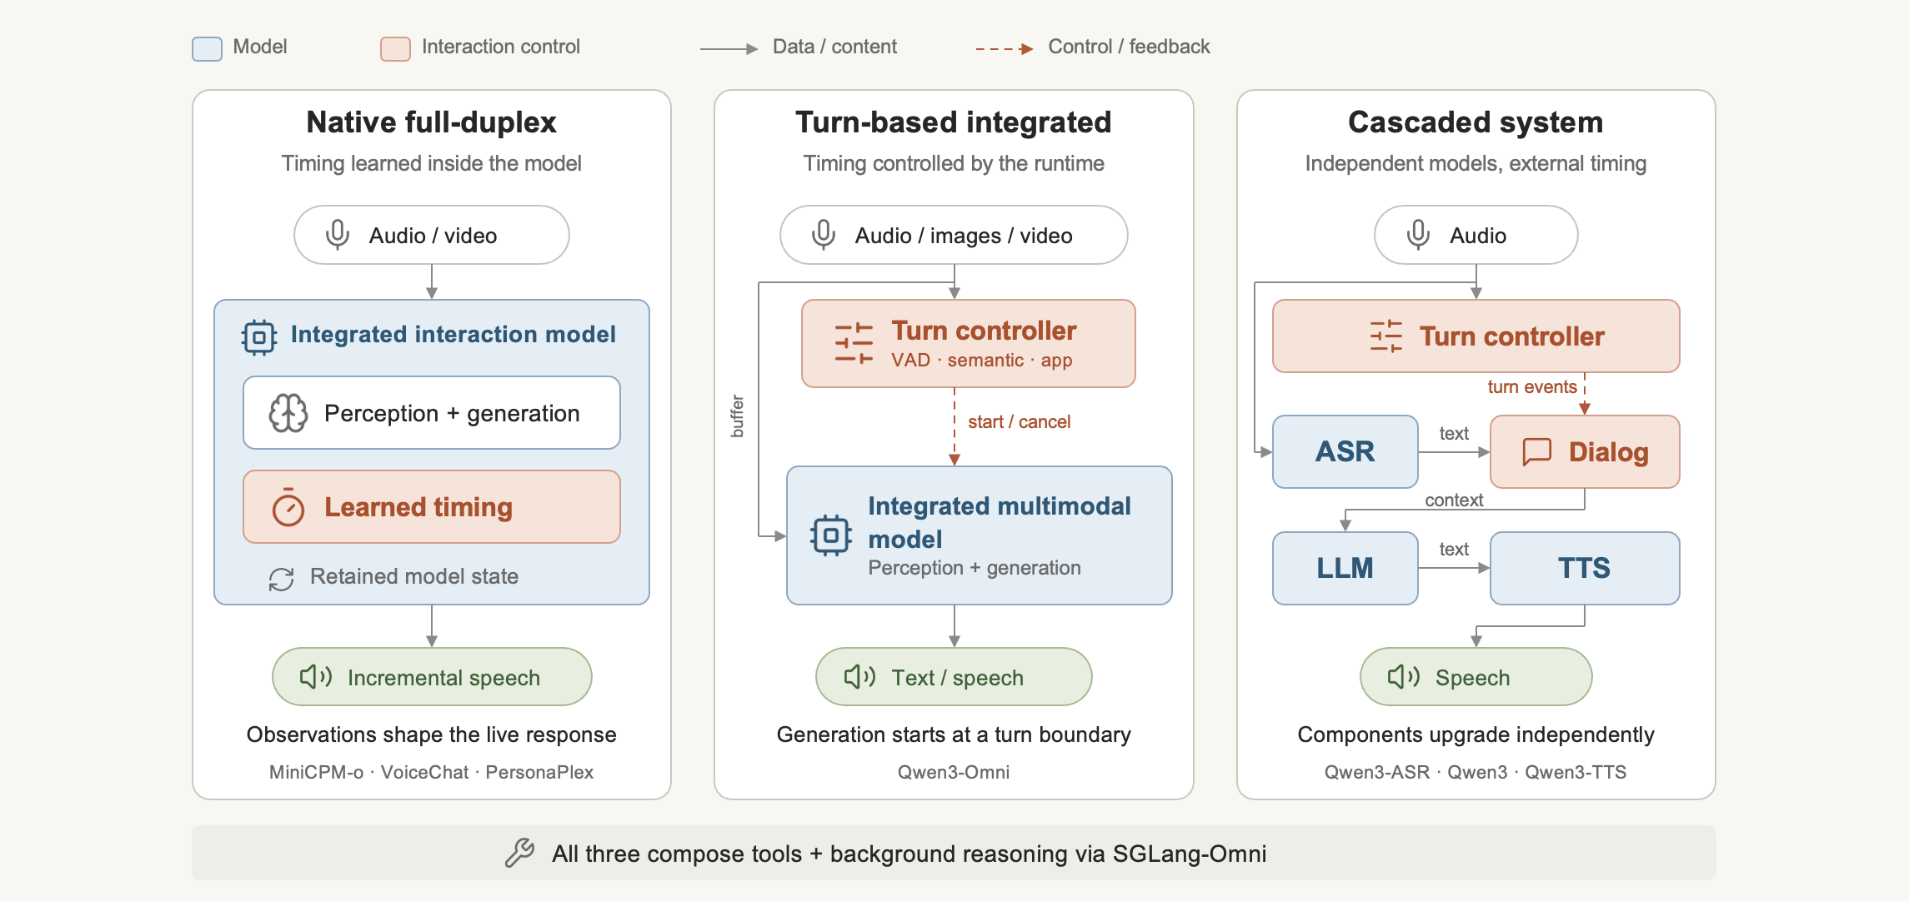This screenshot has height=901, width=1909.
Task: Click 'Components upgrade independently' caption
Action: click(1476, 734)
